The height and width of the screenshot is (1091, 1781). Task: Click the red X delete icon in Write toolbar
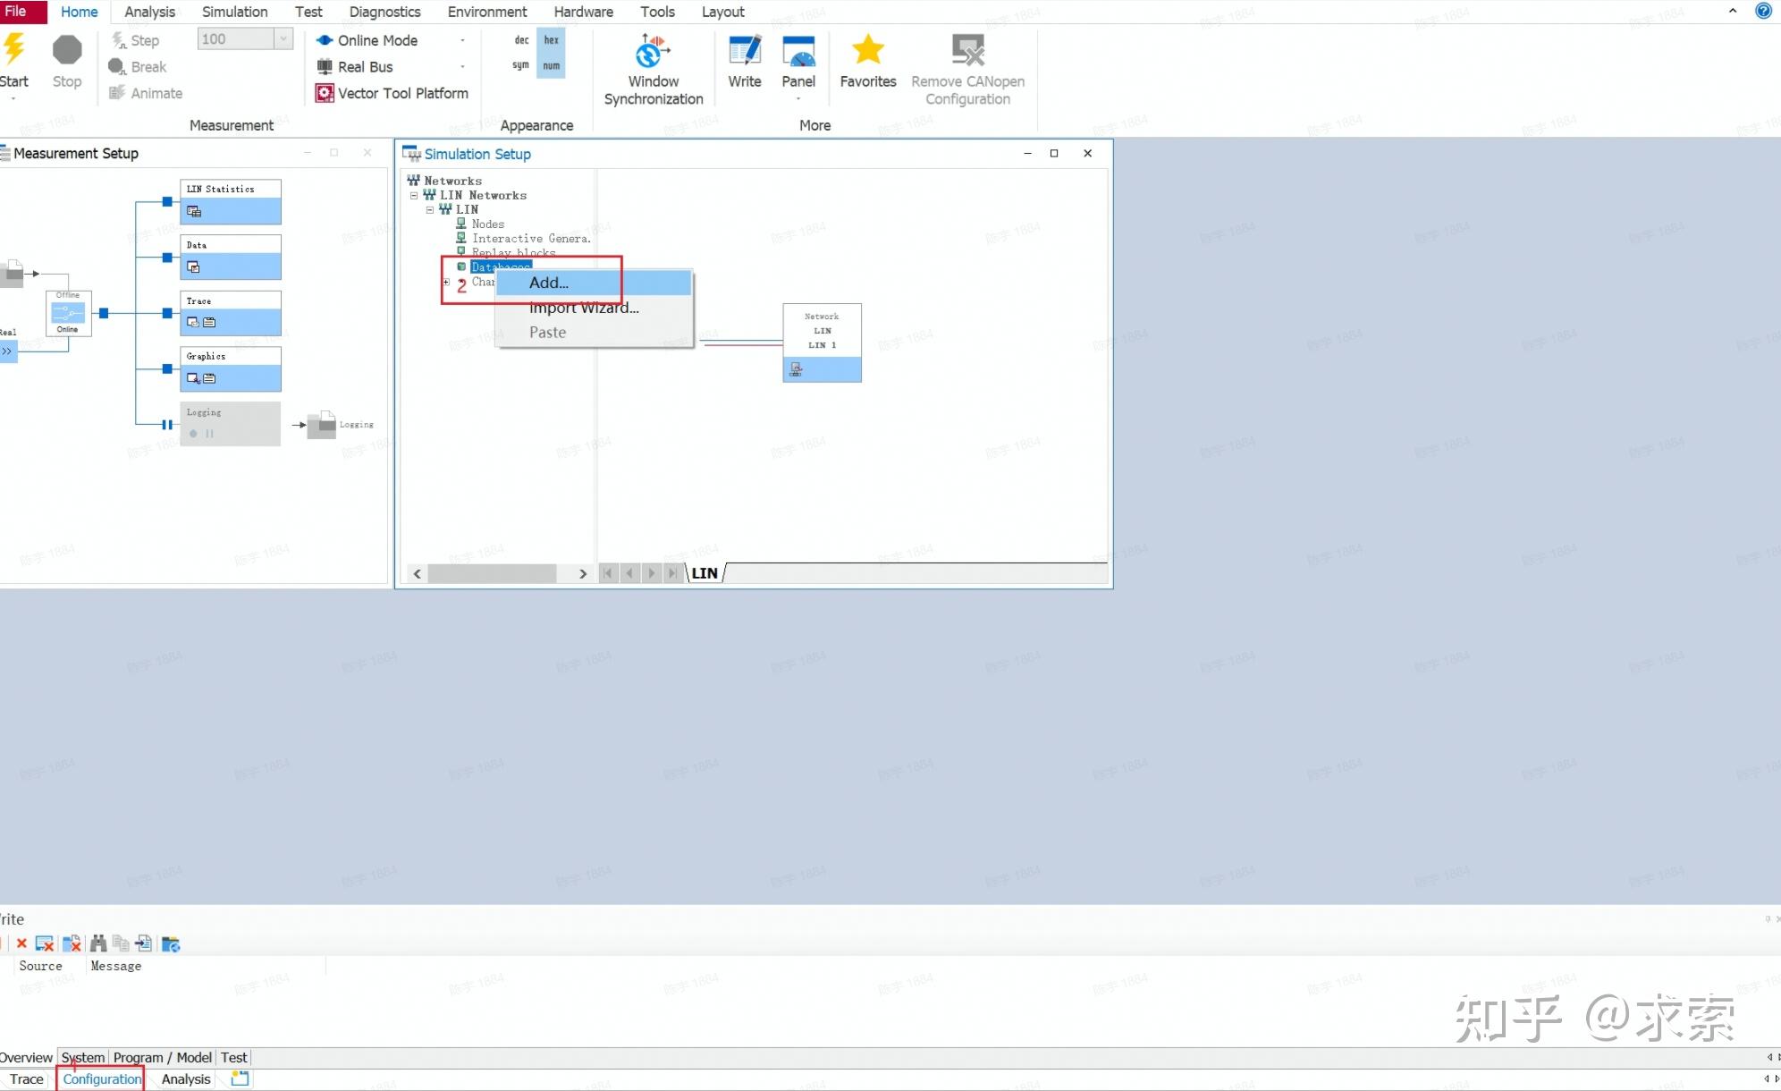21,943
